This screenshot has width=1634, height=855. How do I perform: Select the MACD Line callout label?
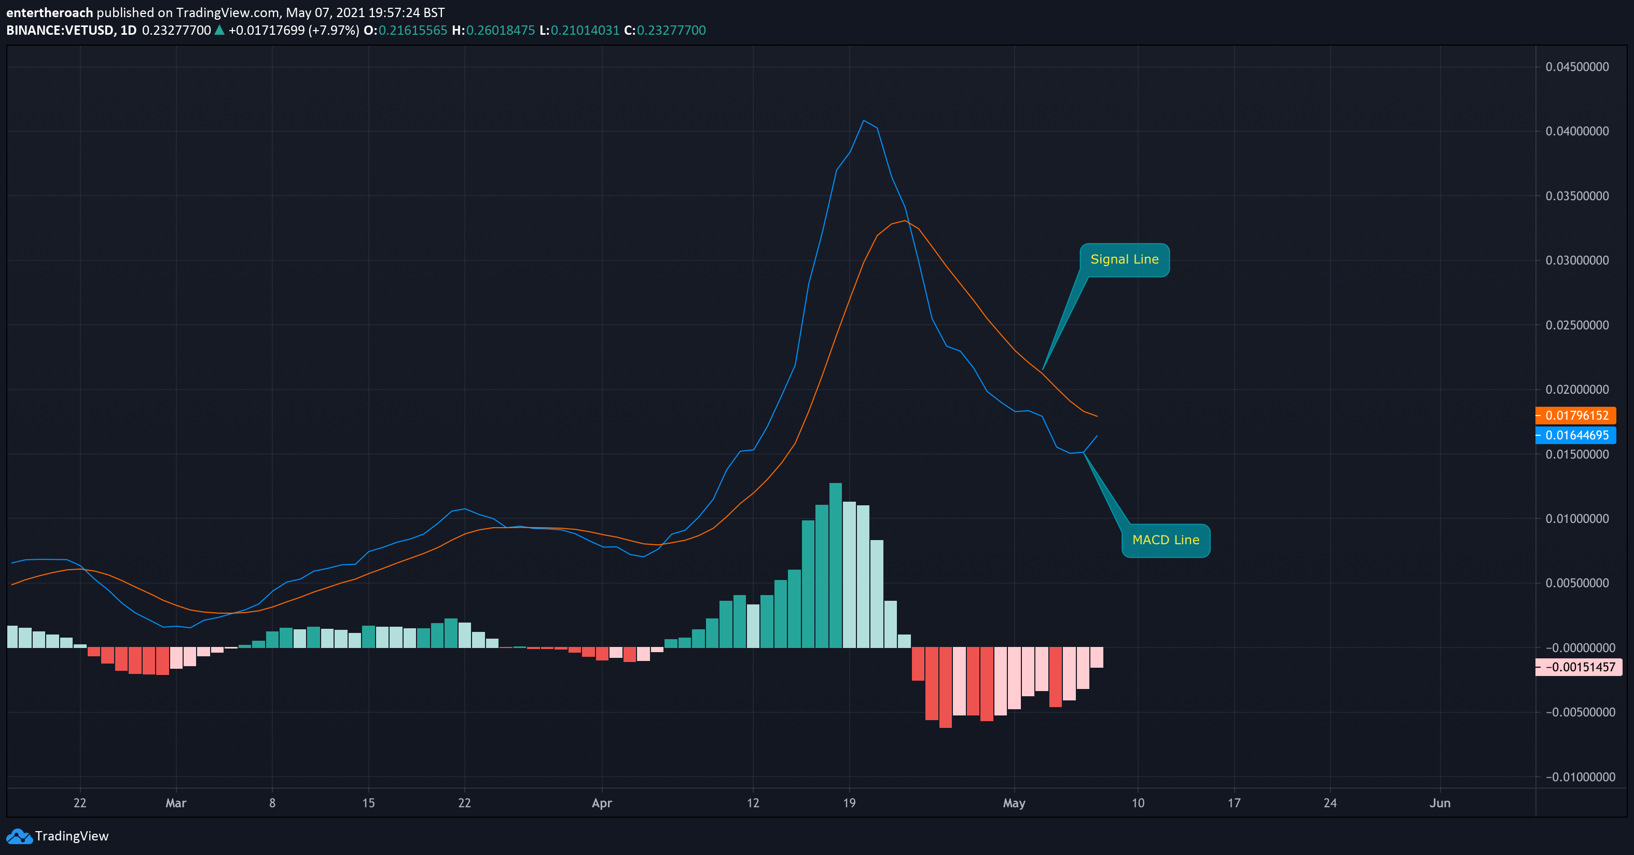click(1166, 541)
